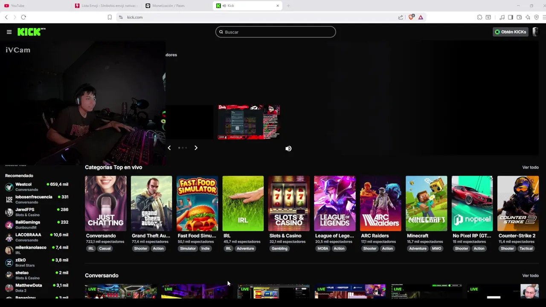Open a new browser tab
The image size is (546, 307).
288,6
